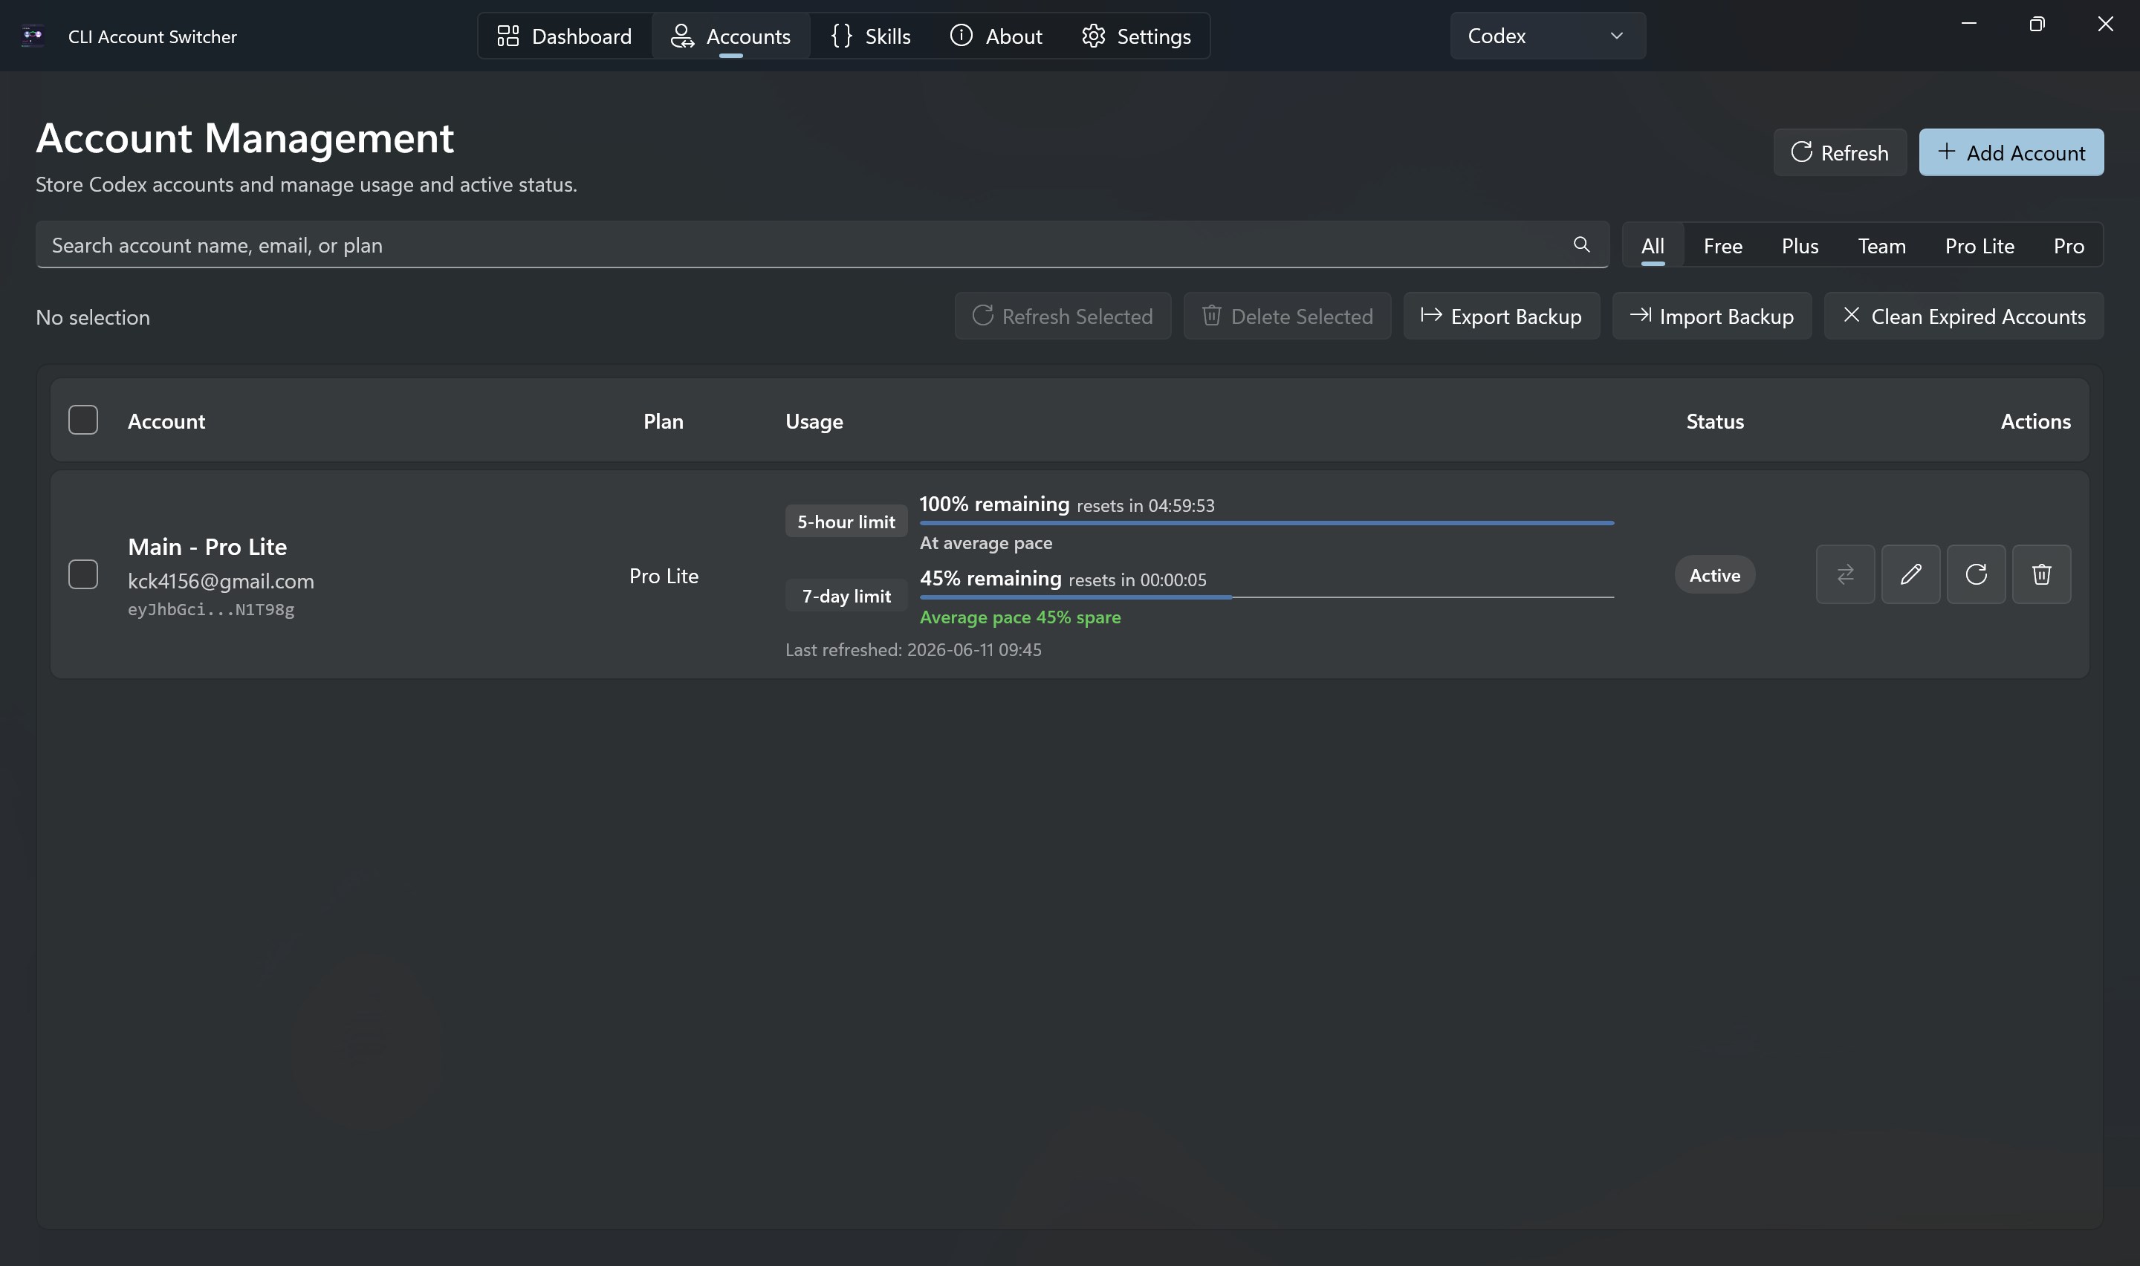The width and height of the screenshot is (2140, 1266).
Task: Check the Main - Pro Lite account checkbox
Action: click(x=82, y=574)
